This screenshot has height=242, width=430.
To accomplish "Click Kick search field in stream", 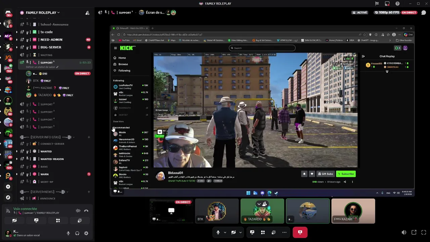I will coord(262,48).
